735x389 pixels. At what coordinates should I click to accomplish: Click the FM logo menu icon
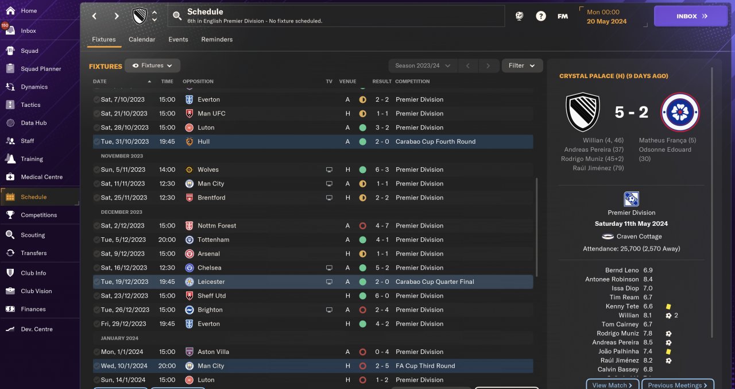pos(563,16)
